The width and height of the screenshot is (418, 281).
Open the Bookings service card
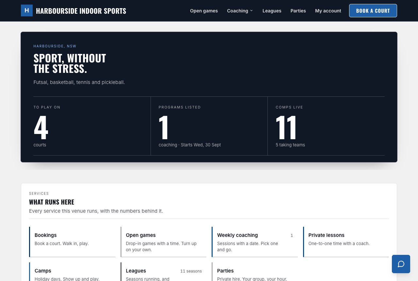(72, 242)
